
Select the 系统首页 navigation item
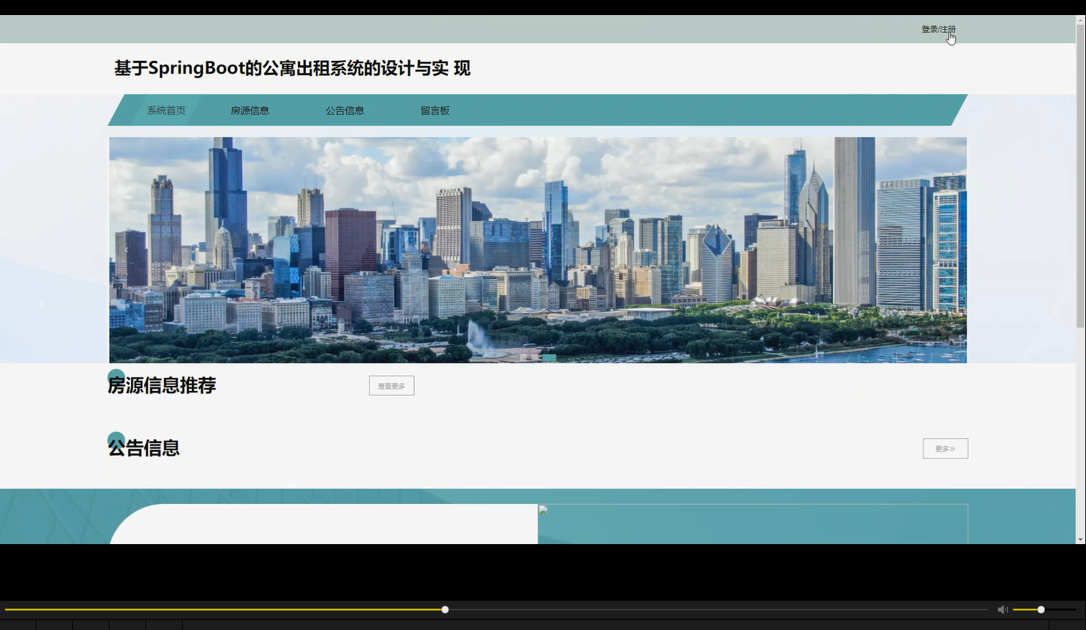click(x=165, y=110)
